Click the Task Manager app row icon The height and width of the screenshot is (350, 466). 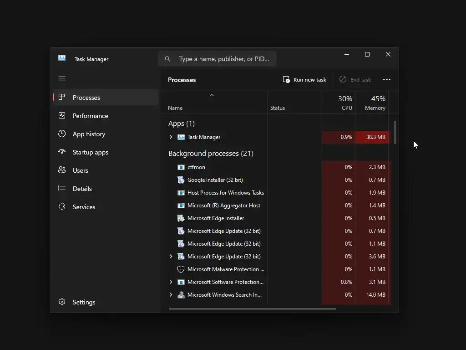tap(181, 137)
